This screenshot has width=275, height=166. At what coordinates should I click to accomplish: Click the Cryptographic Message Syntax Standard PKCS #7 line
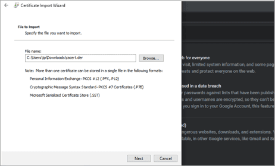coord(86,87)
